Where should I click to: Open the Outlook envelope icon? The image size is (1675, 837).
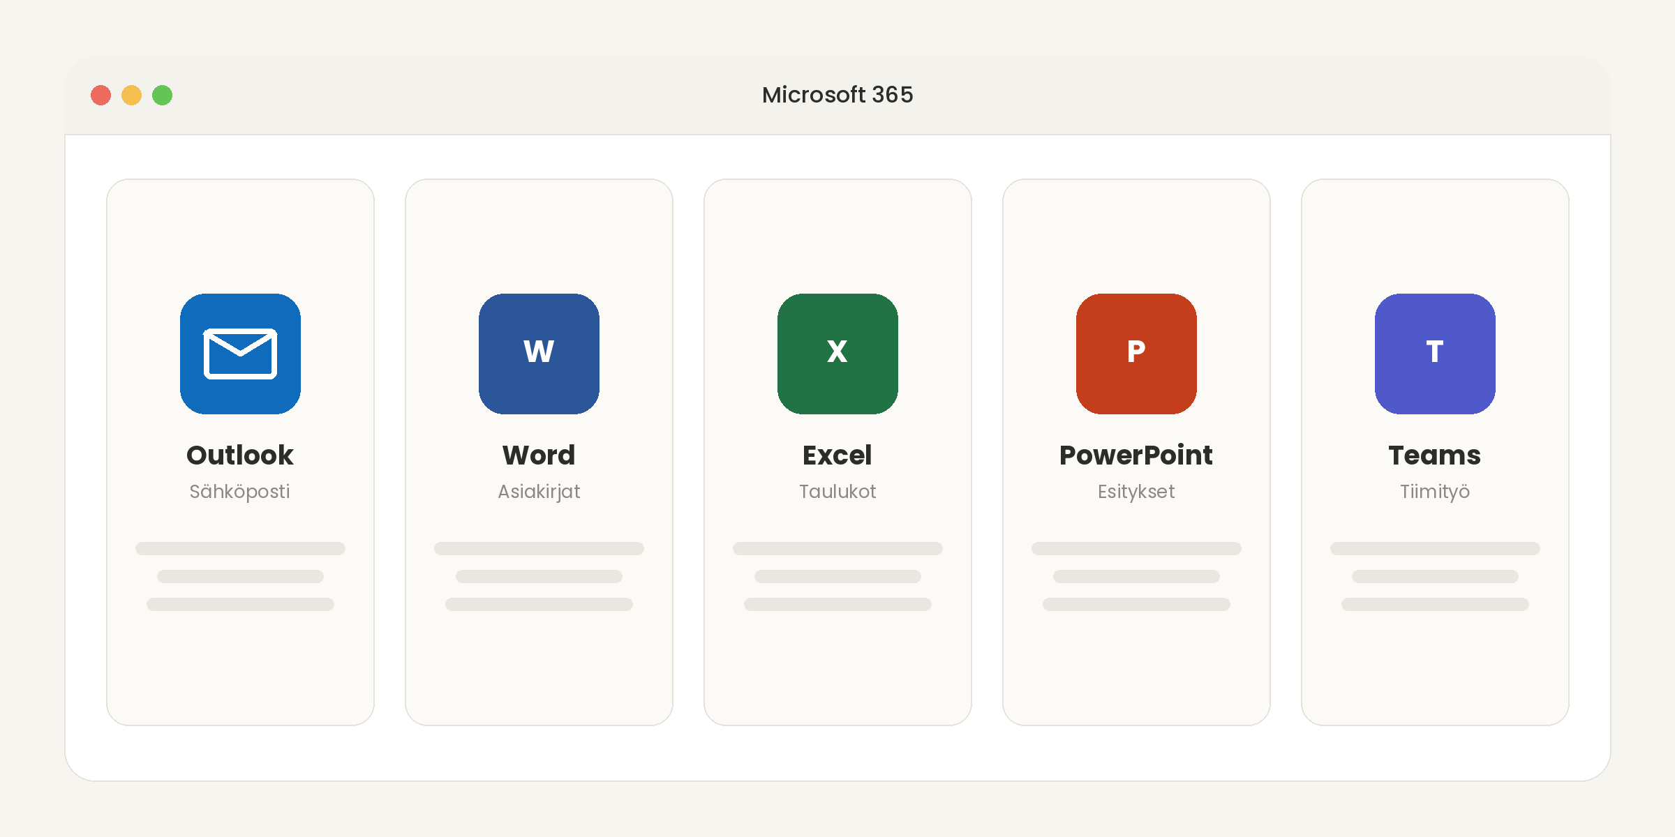pyautogui.click(x=240, y=354)
